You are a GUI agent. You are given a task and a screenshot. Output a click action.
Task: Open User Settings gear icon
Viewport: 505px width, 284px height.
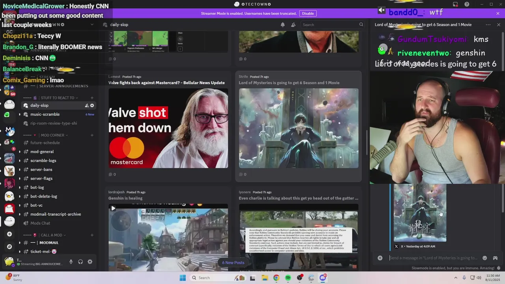(x=90, y=262)
